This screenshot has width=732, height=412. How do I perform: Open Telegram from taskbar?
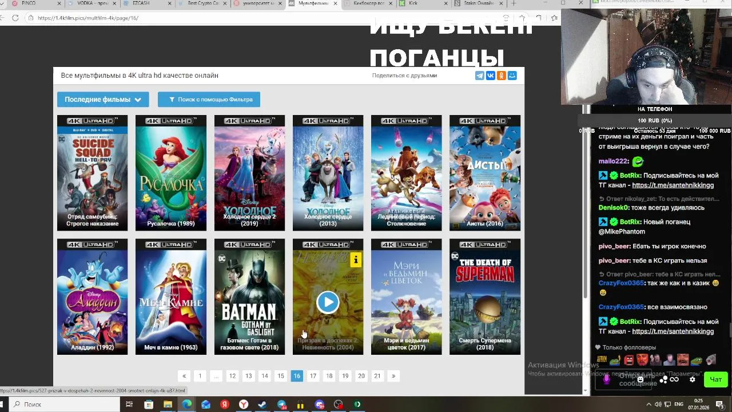pyautogui.click(x=281, y=405)
